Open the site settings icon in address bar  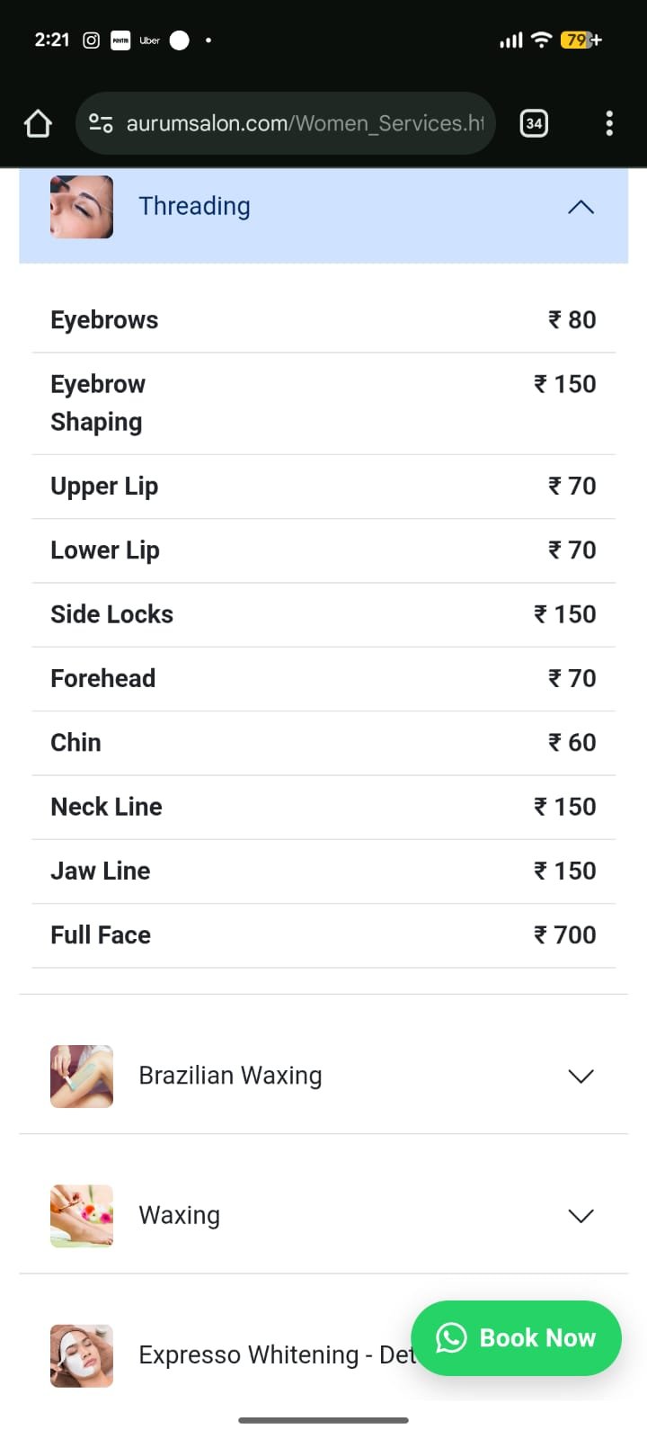(101, 123)
